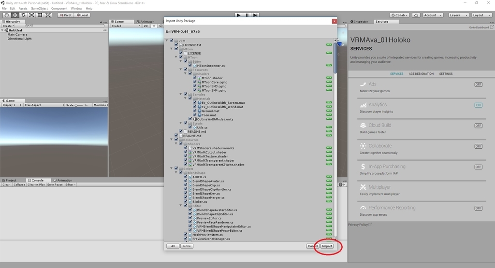Collapse the BlendShape folder
Viewport: 495px width, 268px height.
[176, 172]
